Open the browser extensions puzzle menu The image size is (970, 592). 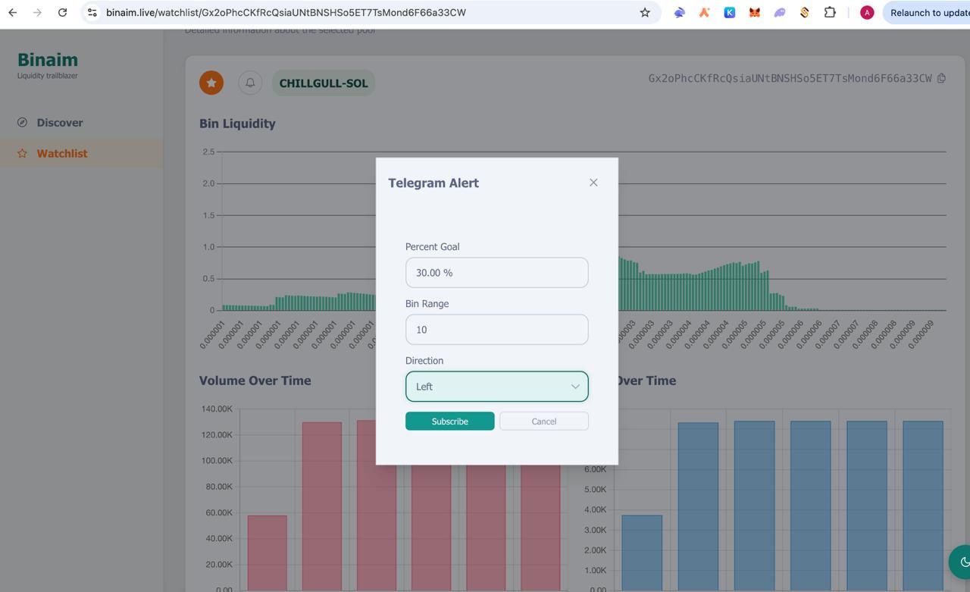coord(830,12)
